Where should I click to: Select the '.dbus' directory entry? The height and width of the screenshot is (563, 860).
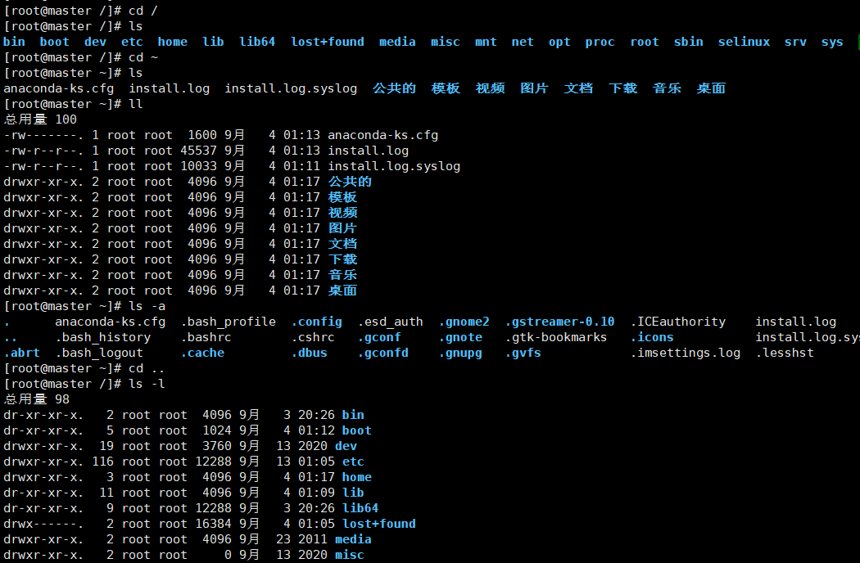point(310,353)
